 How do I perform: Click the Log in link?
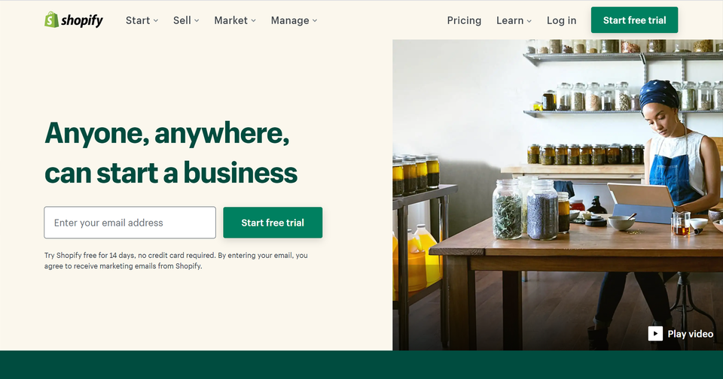click(562, 20)
